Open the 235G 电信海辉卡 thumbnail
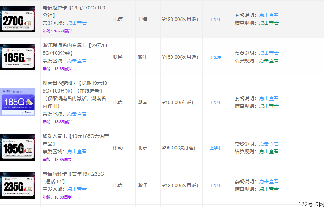Viewport: 324px width, 207px height. click(18, 185)
